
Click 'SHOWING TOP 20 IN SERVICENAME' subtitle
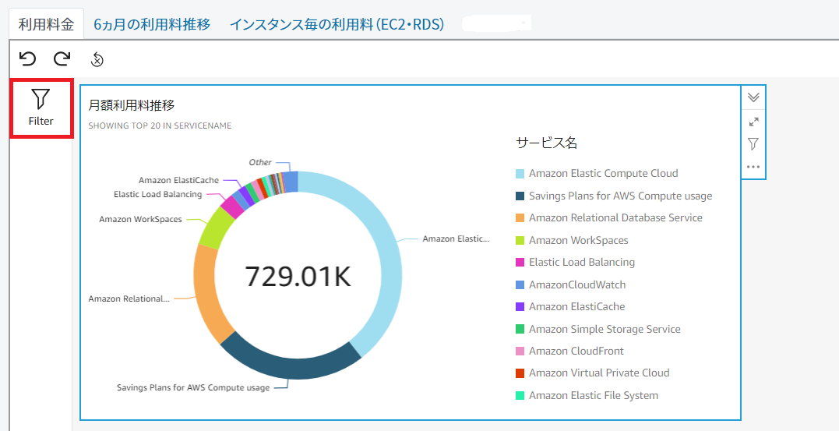click(x=160, y=125)
